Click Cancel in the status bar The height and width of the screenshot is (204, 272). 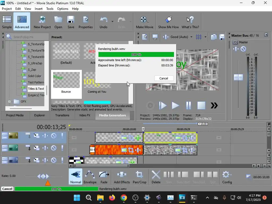7,189
